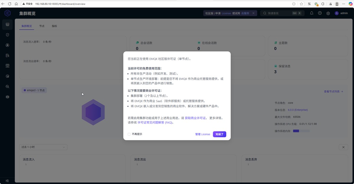Go back using browser back arrow
This screenshot has height=184, width=354.
tap(3, 4)
